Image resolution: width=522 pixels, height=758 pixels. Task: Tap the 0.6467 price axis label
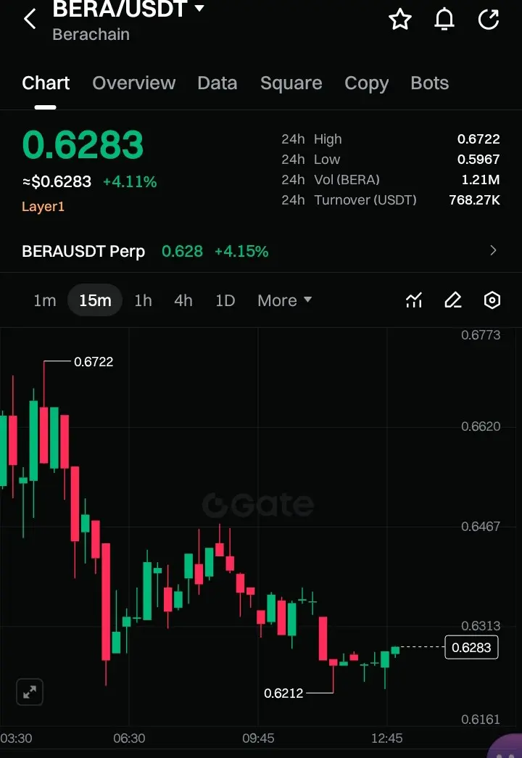click(481, 526)
